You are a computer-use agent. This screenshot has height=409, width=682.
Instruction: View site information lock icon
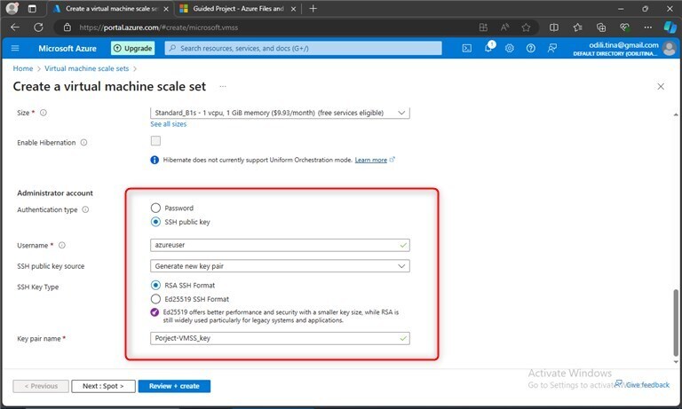[x=67, y=28]
